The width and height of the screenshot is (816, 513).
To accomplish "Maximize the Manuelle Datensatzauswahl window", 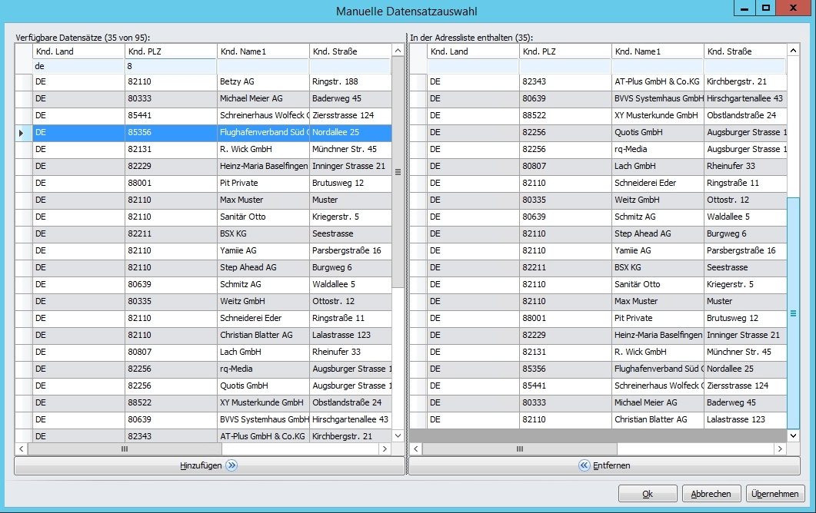I will point(765,8).
